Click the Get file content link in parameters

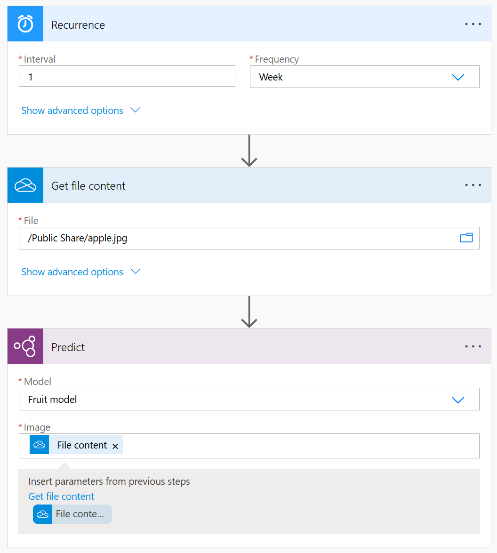tap(61, 496)
